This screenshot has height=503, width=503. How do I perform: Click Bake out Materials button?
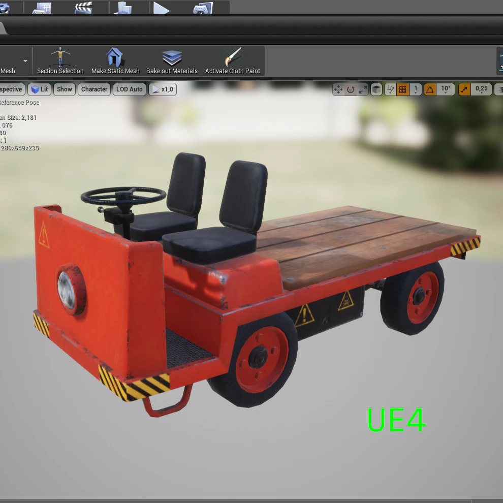tap(172, 61)
